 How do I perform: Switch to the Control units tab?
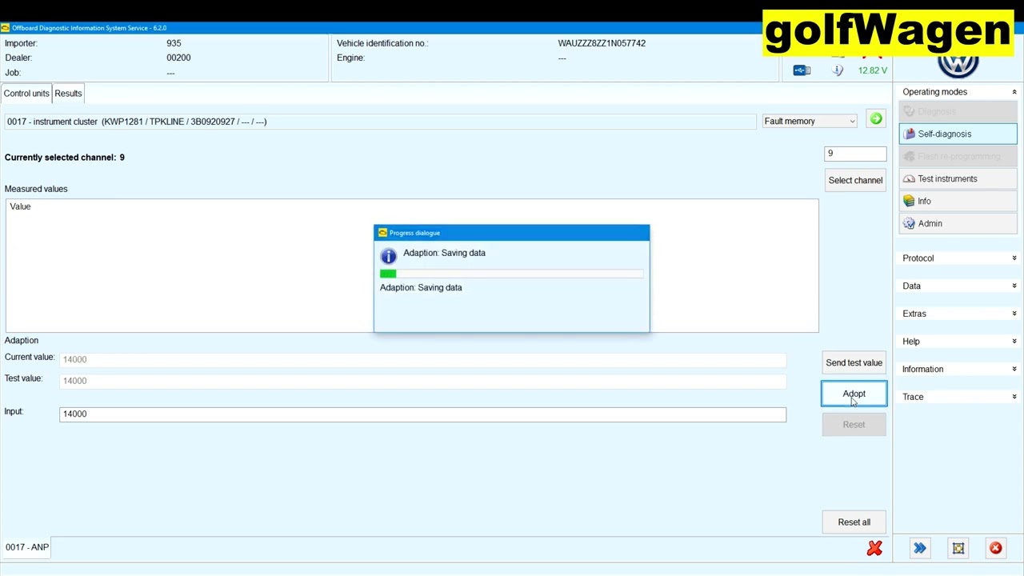[x=26, y=94]
